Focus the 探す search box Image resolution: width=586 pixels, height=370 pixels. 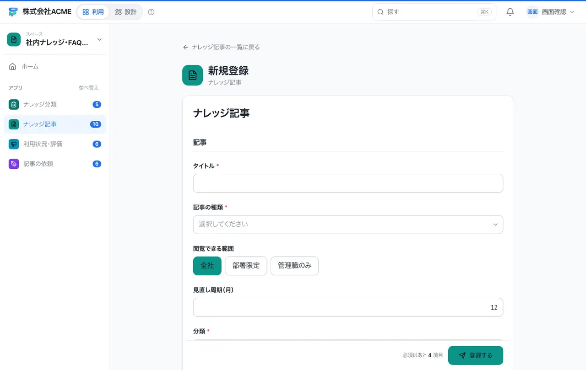tap(434, 12)
